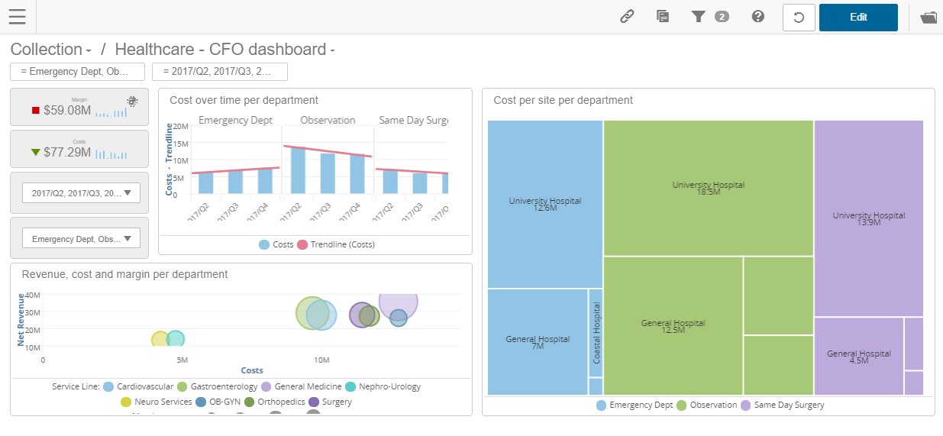
Task: Open the folder icon at top right
Action: point(928,18)
